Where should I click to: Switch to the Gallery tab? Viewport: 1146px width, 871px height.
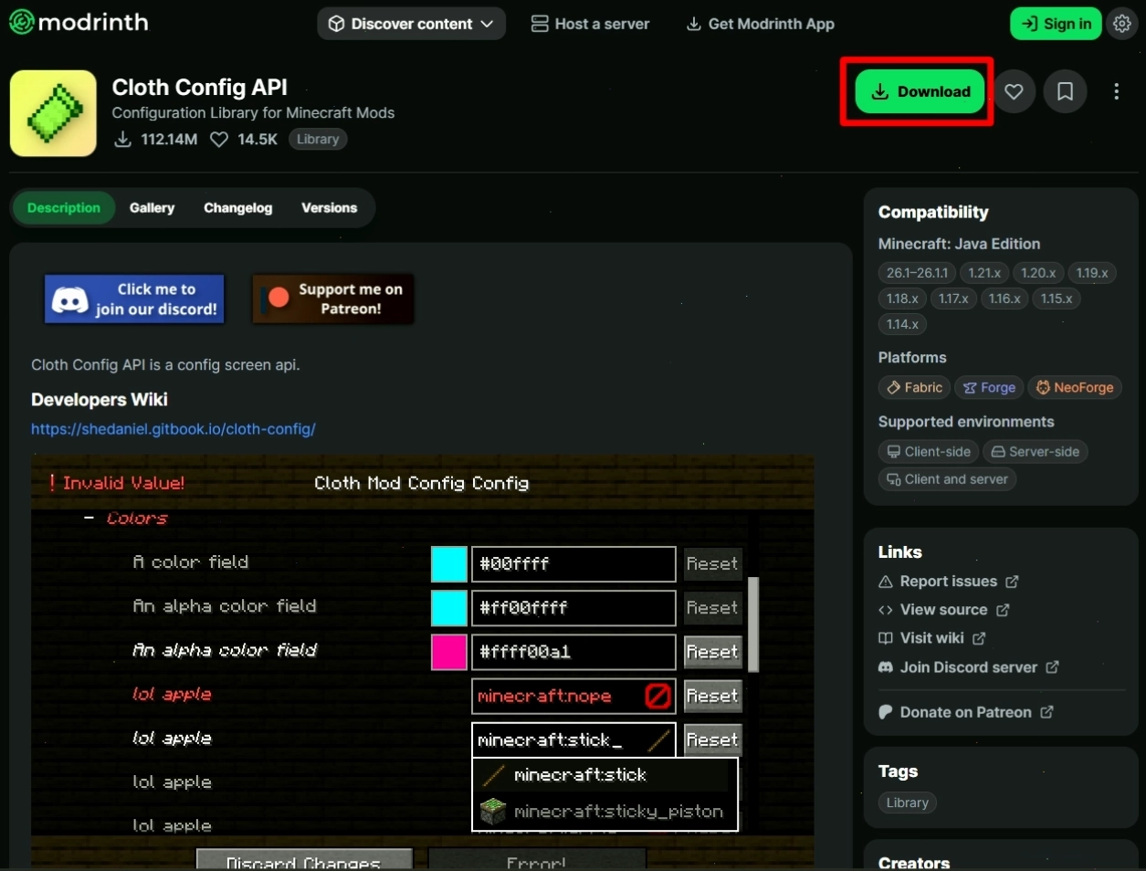pos(152,208)
